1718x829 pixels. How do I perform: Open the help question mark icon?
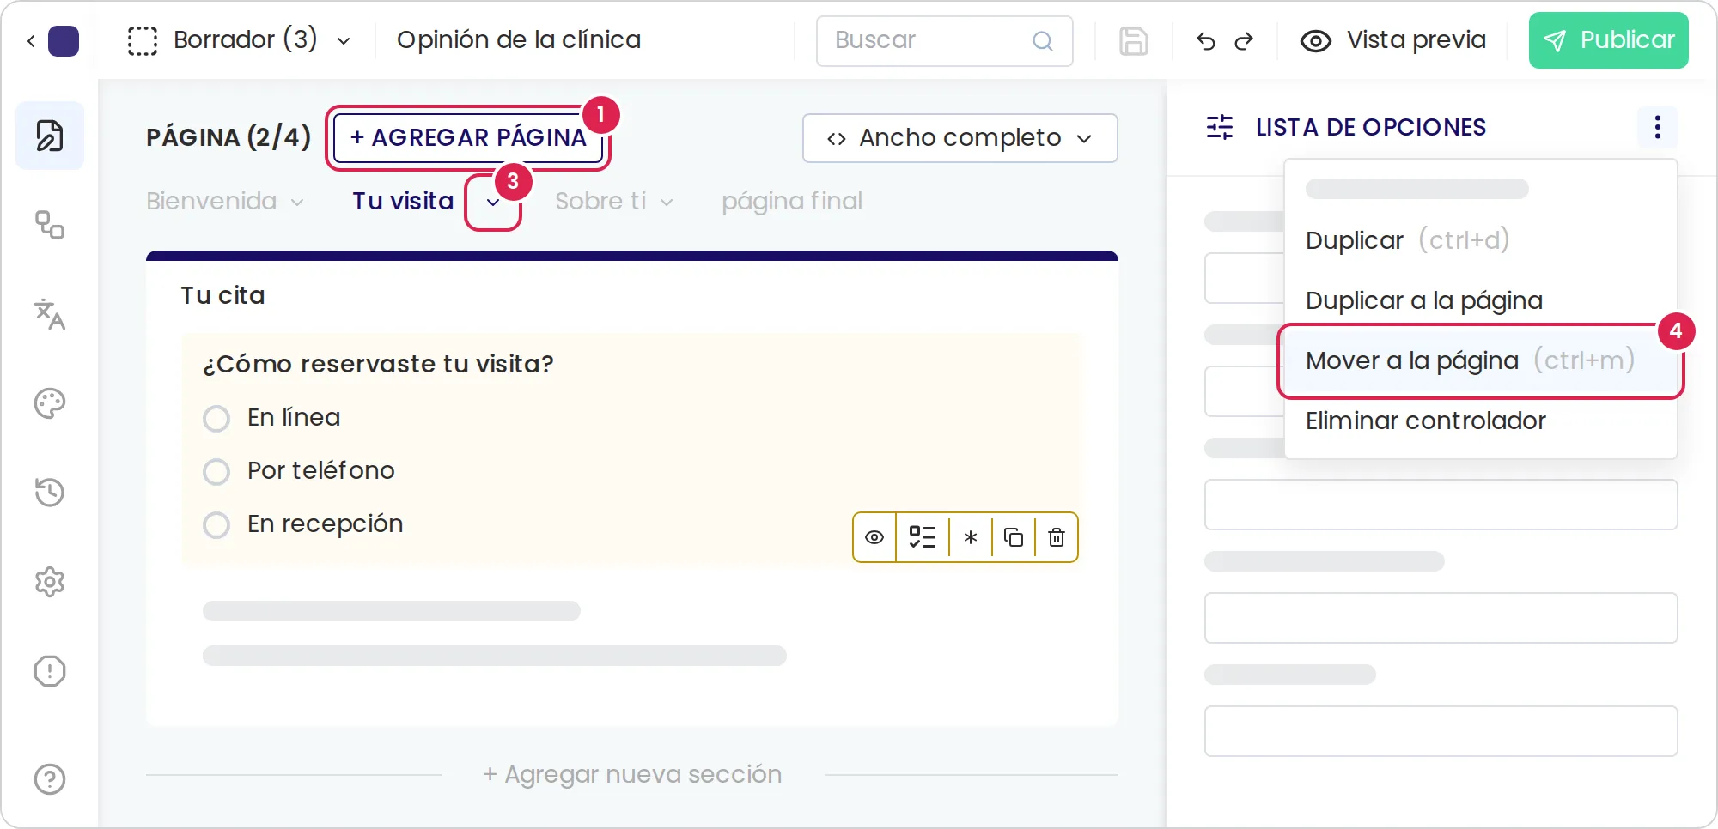pyautogui.click(x=50, y=779)
